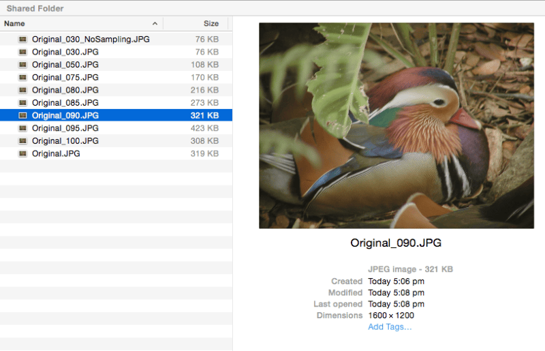Click the Created time Today 5:06 pm

[396, 281]
